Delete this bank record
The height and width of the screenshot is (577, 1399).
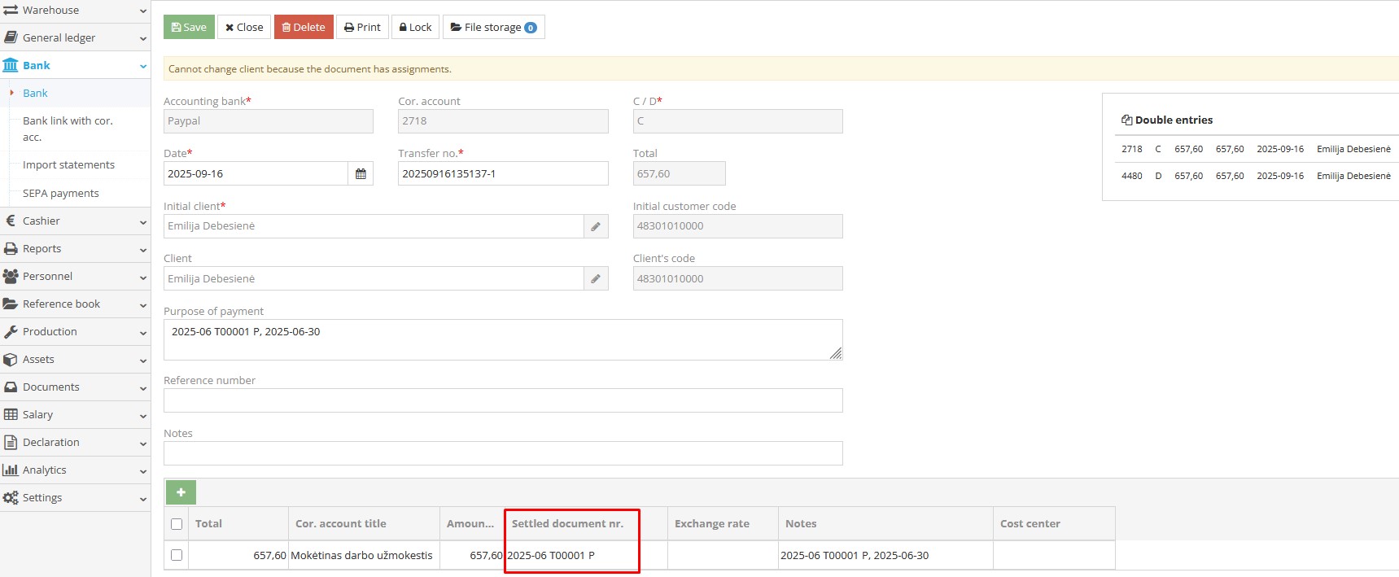(x=304, y=27)
